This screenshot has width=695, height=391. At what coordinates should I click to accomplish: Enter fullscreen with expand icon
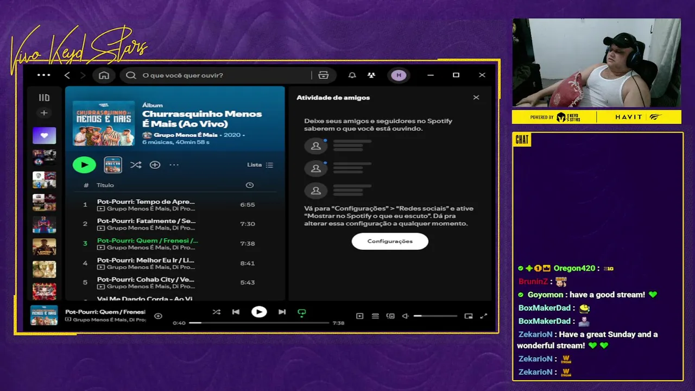coord(484,316)
